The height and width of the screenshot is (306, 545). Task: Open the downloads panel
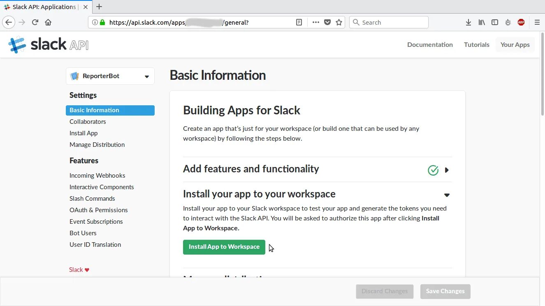[x=468, y=22]
